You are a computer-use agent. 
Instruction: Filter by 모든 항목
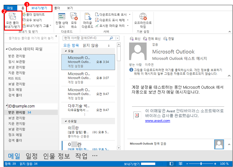coord(71,45)
